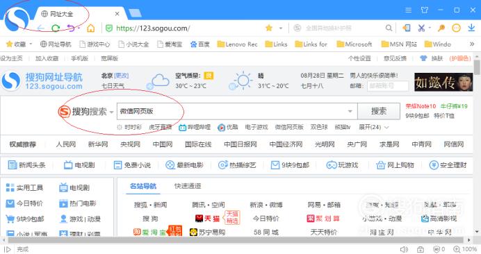Image resolution: width=481 pixels, height=254 pixels.
Task: Switch to the 名站导航 tab
Action: [x=143, y=186]
